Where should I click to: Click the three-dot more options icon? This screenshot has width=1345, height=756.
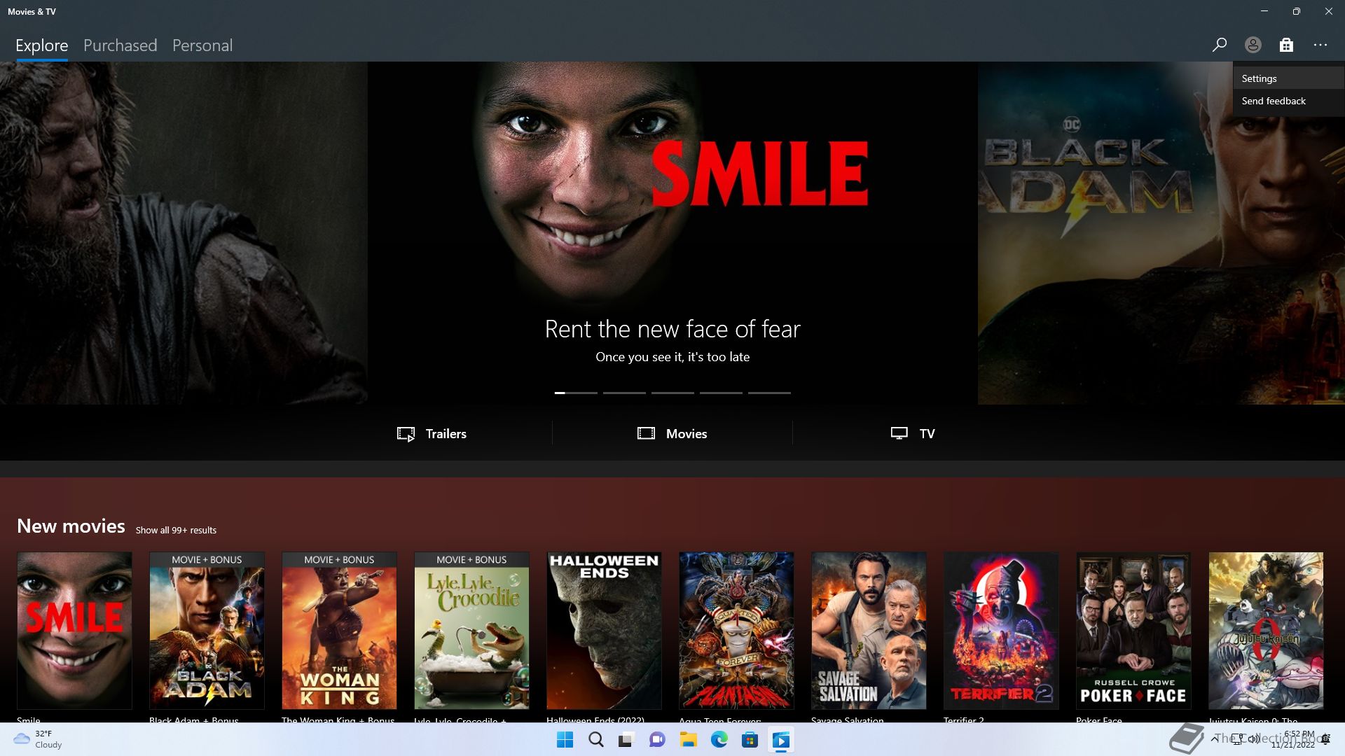coord(1320,45)
